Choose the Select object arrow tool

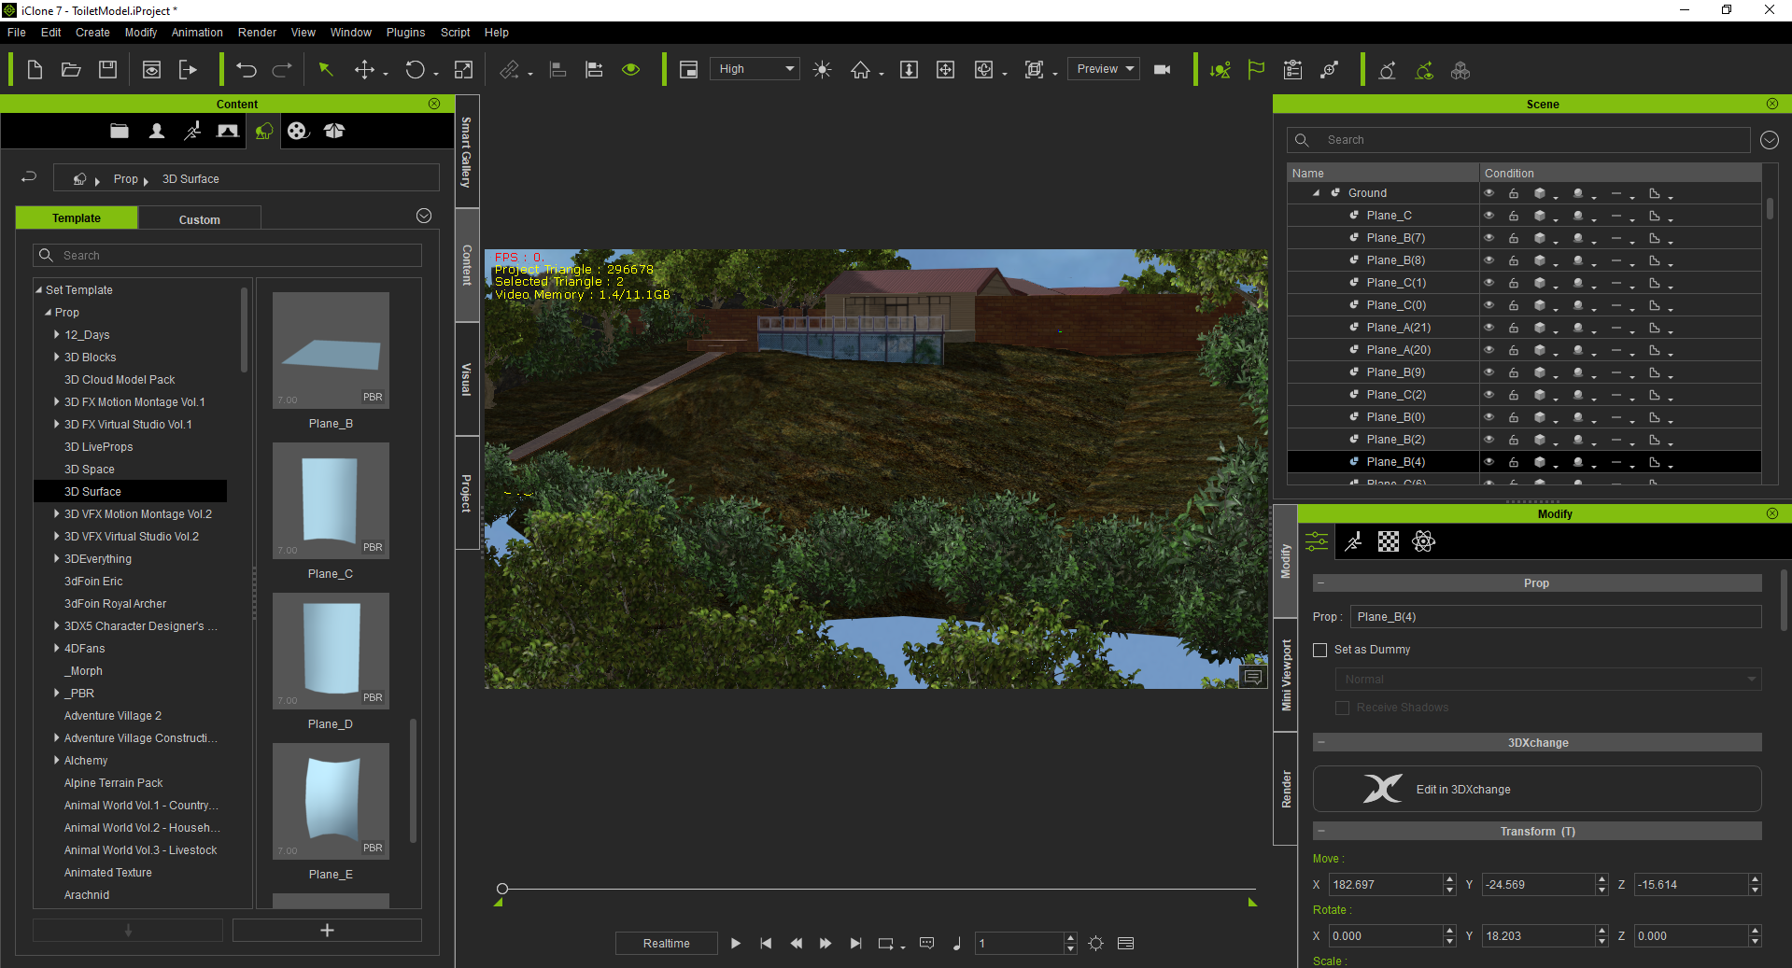point(326,70)
